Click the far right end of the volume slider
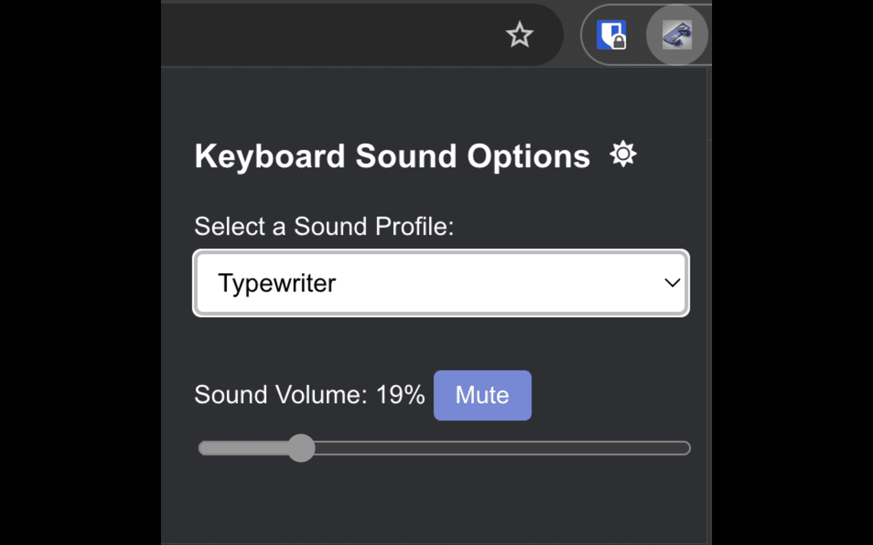This screenshot has height=545, width=873. point(687,448)
